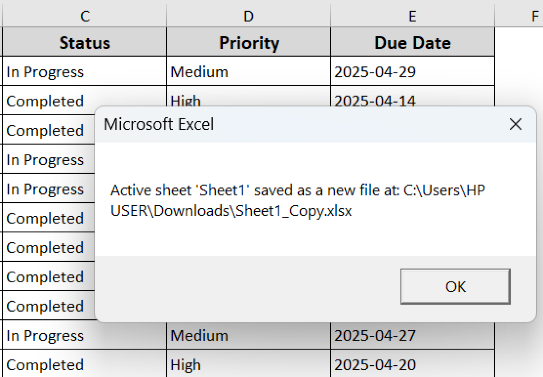
Task: Click the first In Progress status cell
Action: pyautogui.click(x=45, y=72)
